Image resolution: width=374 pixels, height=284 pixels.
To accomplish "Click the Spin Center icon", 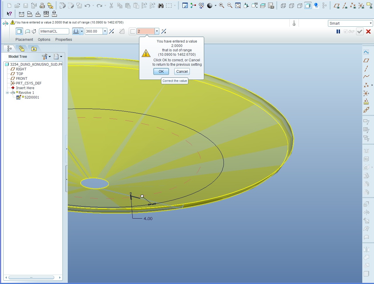I will [193, 6].
